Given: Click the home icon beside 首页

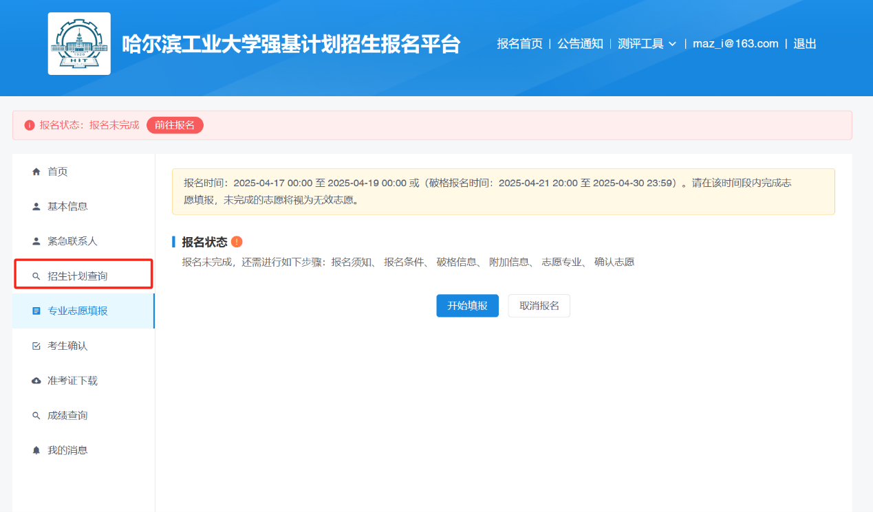Looking at the screenshot, I should tap(36, 172).
